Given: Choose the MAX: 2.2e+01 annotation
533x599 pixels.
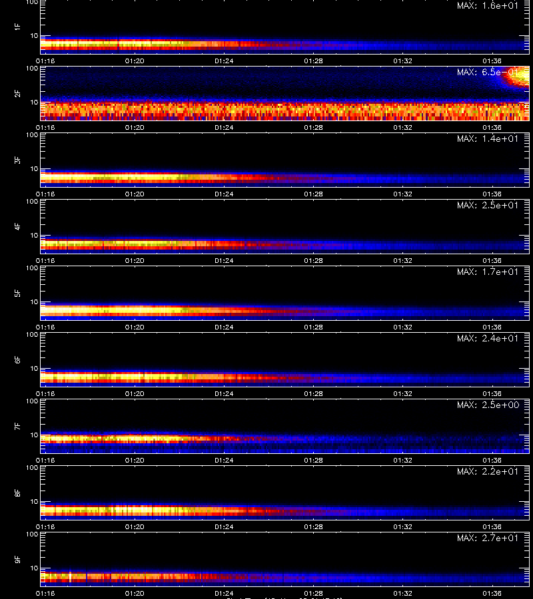Looking at the screenshot, I should (488, 471).
